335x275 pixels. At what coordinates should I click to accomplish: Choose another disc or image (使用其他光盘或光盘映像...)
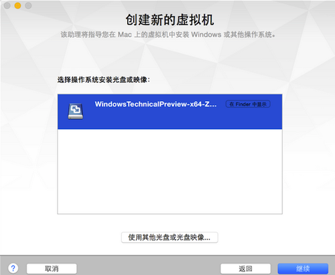[170, 238]
